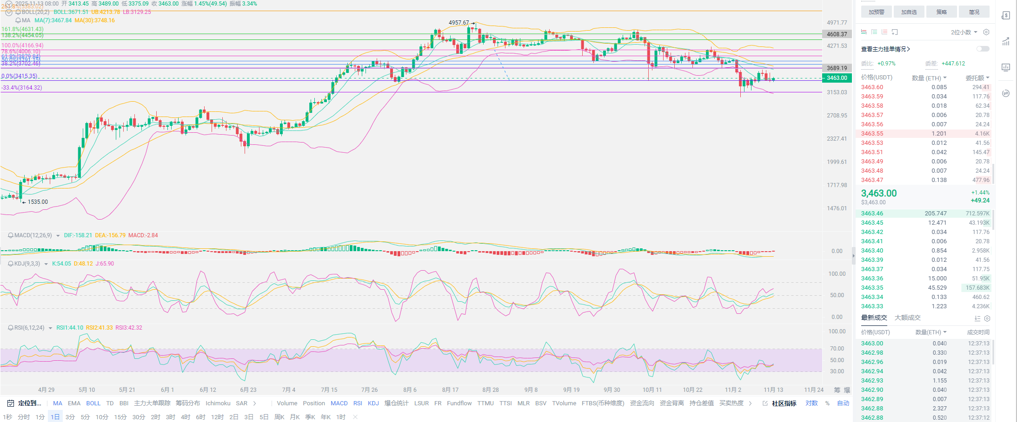Toggle the 自动 auto scale option
The image size is (1017, 422).
coord(843,403)
